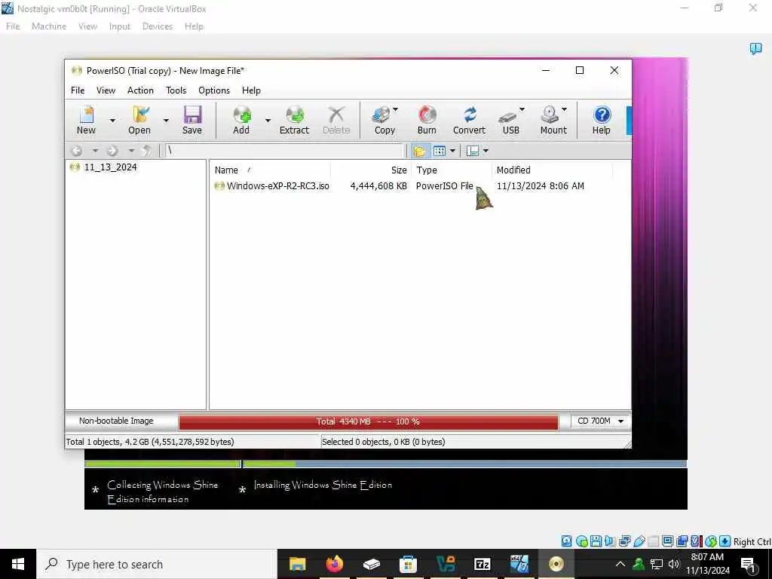Image resolution: width=772 pixels, height=579 pixels.
Task: Toggle the folder tree view icon
Action: (419, 151)
